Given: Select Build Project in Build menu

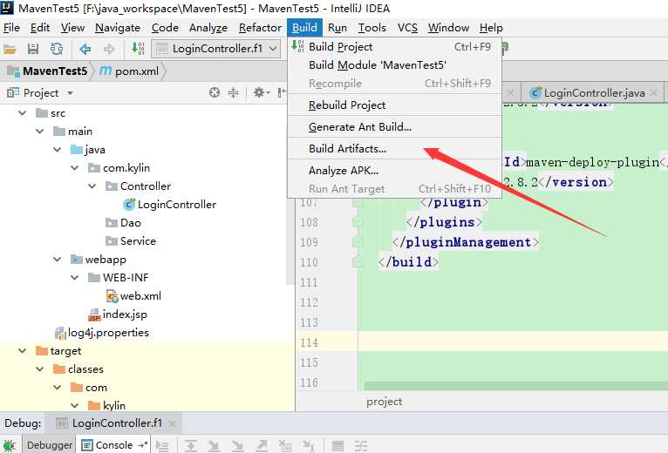Looking at the screenshot, I should [394, 47].
